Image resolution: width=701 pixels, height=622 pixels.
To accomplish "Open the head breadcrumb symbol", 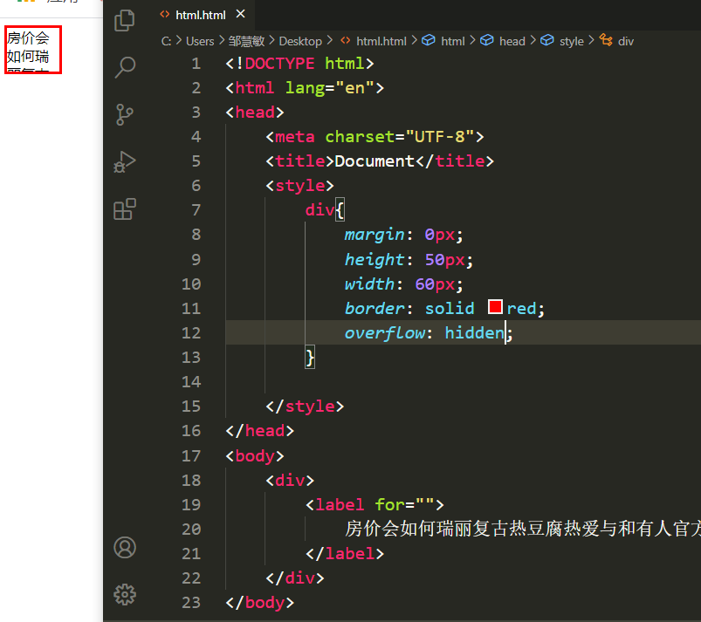I will [503, 41].
